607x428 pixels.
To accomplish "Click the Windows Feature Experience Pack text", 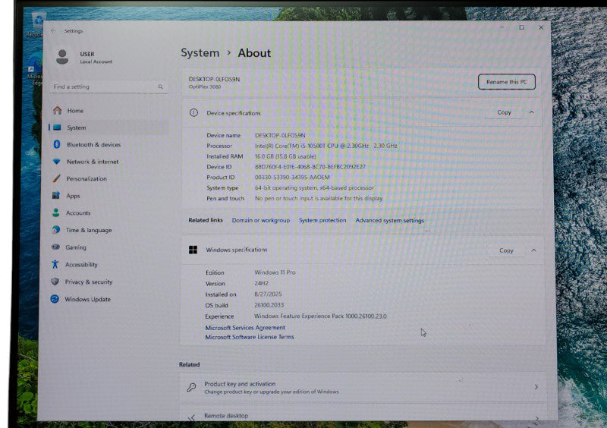I will [320, 316].
